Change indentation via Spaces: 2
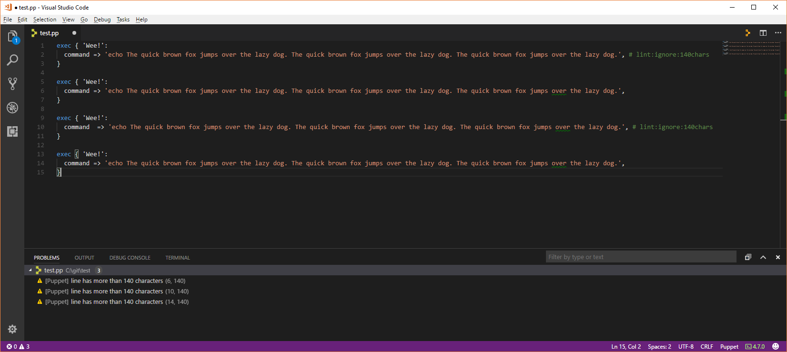The image size is (787, 352). [659, 346]
